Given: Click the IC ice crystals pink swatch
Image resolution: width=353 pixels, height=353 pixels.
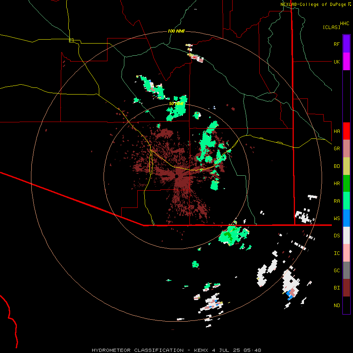Looking at the screenshot, I should pos(346,253).
